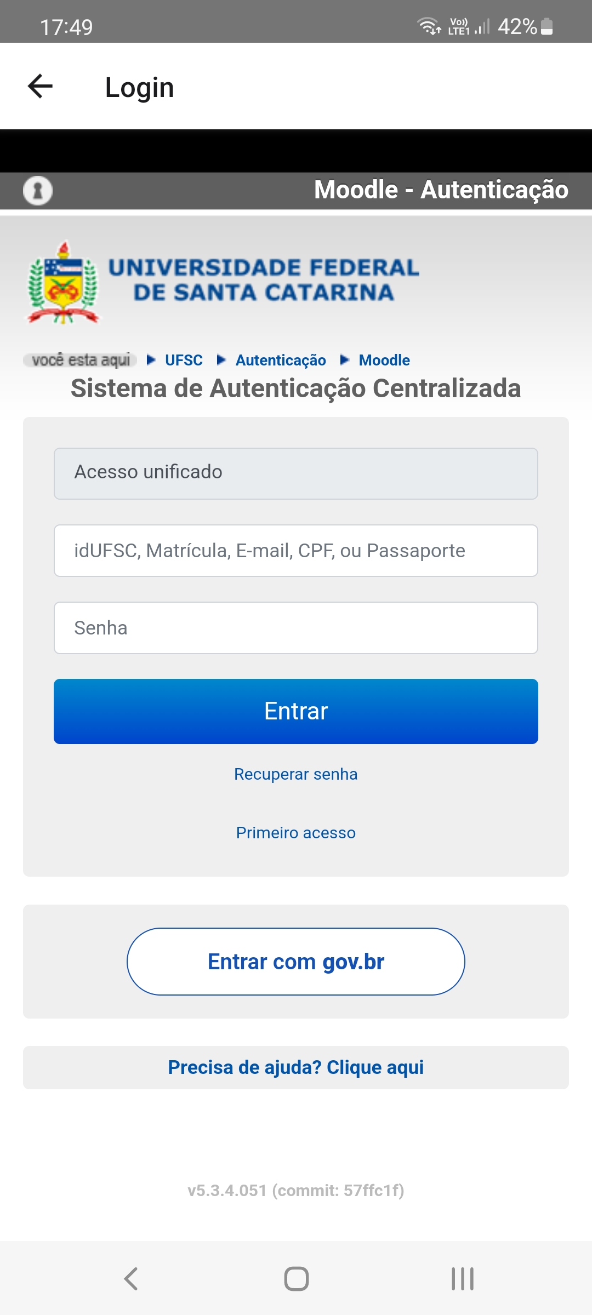Image resolution: width=592 pixels, height=1315 pixels.
Task: Focus the idUFSC, Matrícula, E-mail field
Action: coord(296,551)
